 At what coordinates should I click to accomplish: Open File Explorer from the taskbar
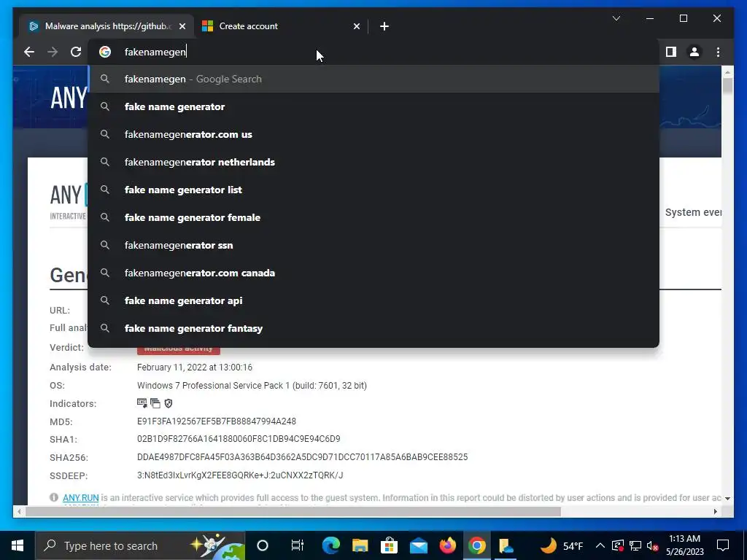360,545
